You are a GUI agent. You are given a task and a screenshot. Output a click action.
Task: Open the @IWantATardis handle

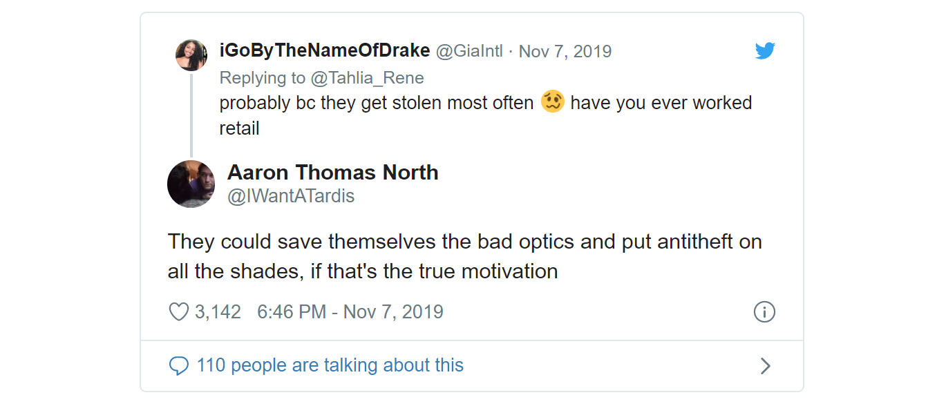[x=291, y=196]
